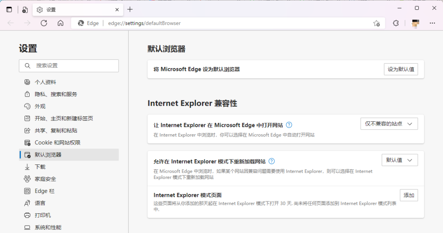Open 外观 settings section label
This screenshot has height=233, width=443.
pos(40,107)
